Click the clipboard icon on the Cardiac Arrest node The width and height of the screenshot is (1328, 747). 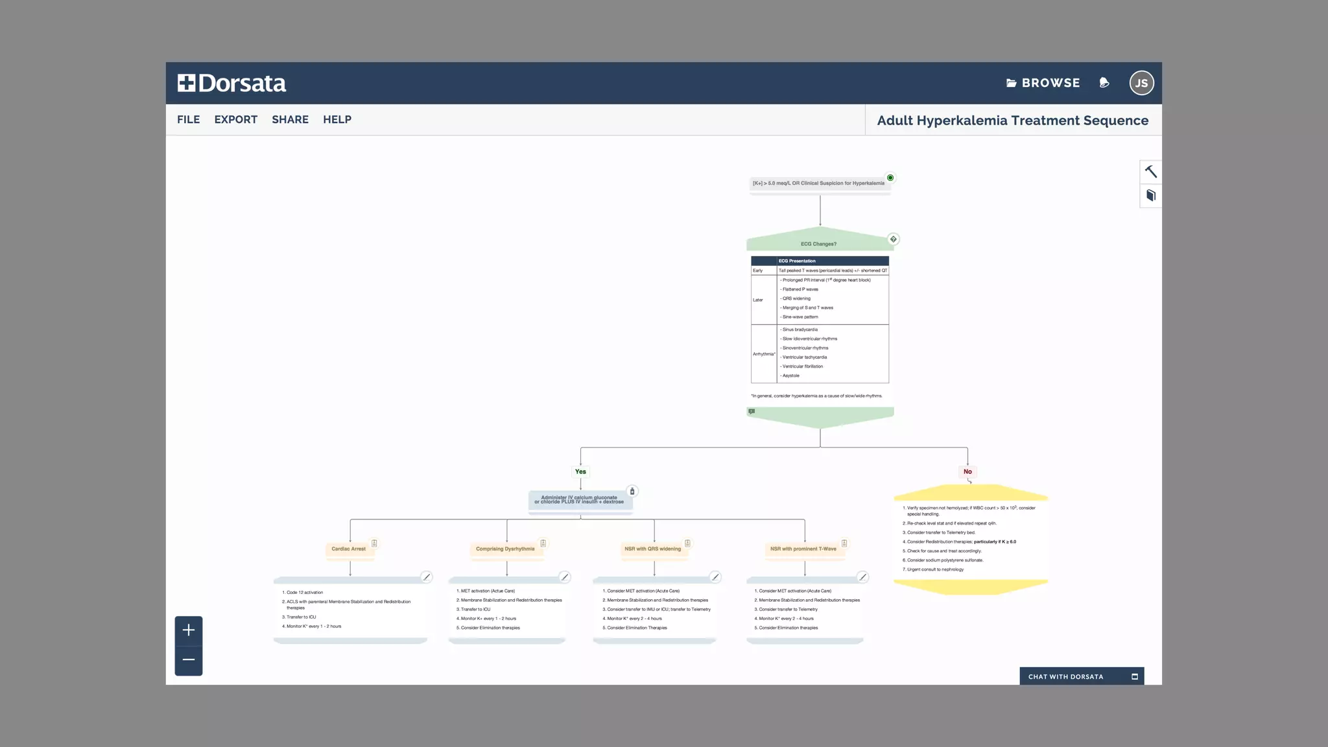374,543
